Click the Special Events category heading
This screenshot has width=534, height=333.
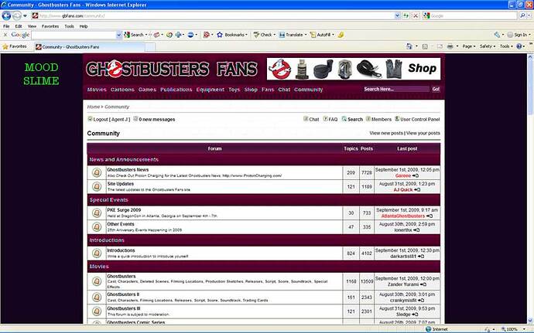click(108, 199)
